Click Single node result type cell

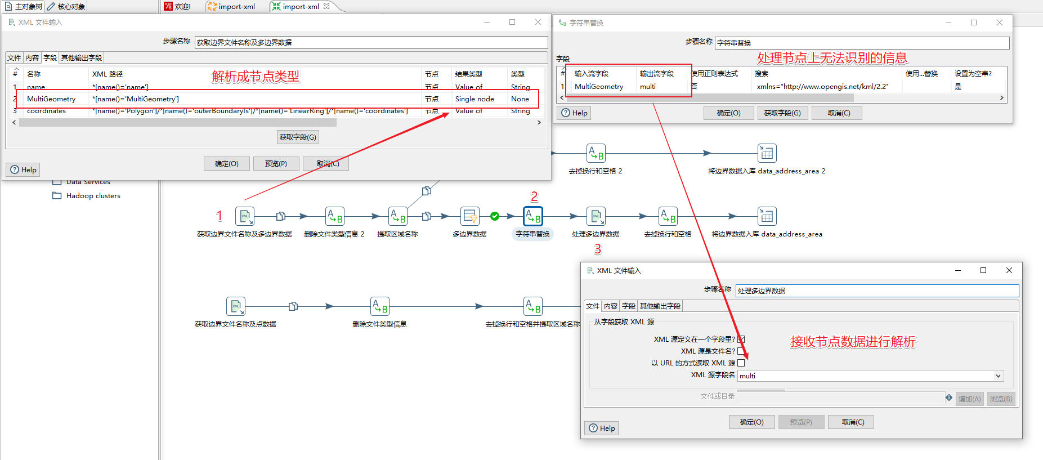(x=475, y=99)
